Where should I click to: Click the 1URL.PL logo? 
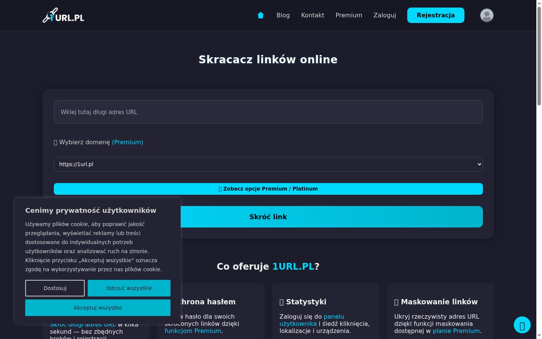pos(63,15)
